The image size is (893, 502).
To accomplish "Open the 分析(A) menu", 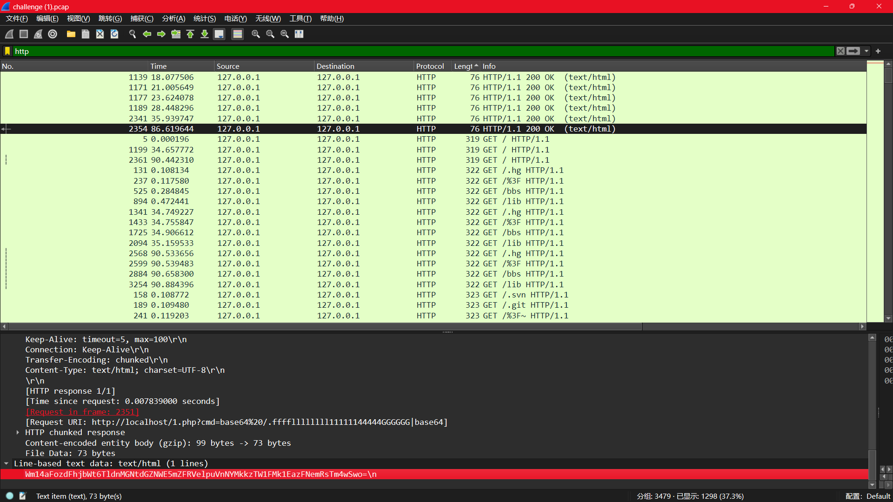I will point(173,19).
